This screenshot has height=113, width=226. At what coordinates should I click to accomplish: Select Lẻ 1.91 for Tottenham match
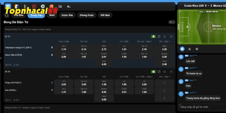pos(124,48)
